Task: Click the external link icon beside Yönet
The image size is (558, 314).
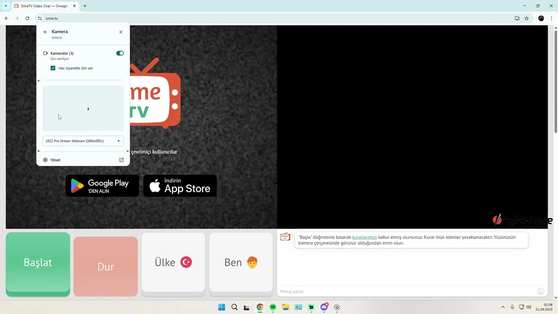Action: (x=122, y=160)
